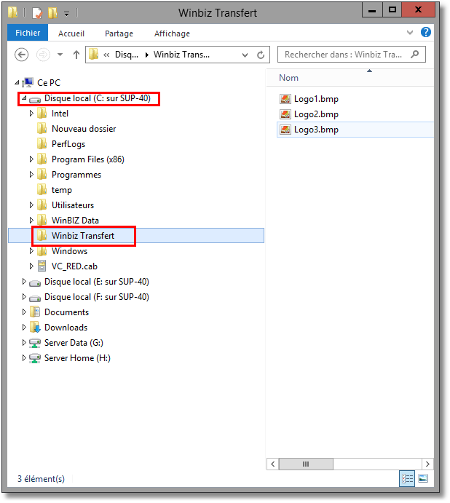
Task: Click the VC_RED.cab cabinet file icon
Action: click(42, 266)
